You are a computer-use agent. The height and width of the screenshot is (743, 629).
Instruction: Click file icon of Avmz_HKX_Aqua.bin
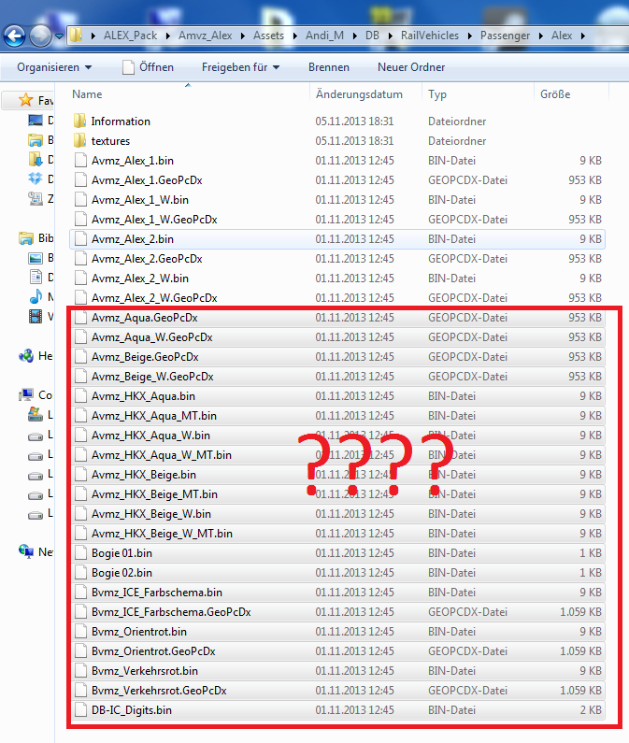tap(81, 395)
